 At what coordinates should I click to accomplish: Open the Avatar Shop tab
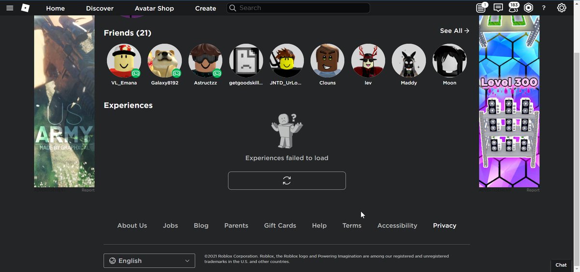point(154,8)
